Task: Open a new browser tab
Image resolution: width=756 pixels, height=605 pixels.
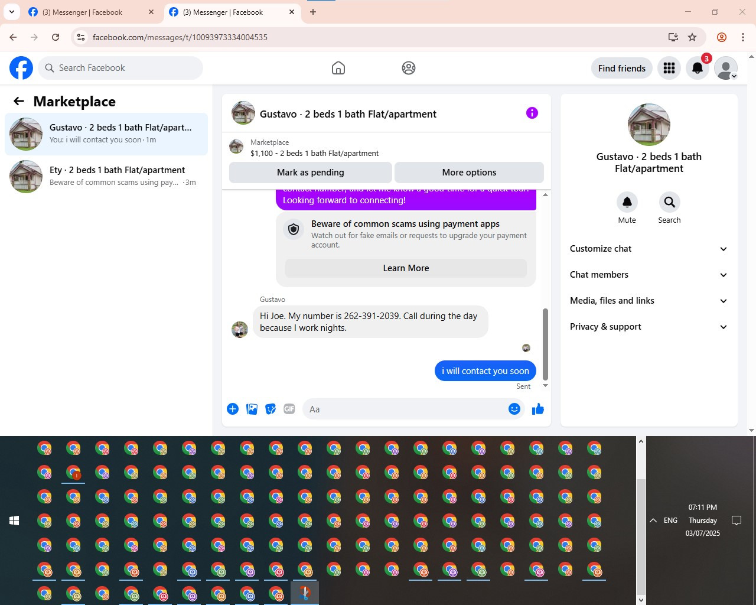Action: (313, 12)
